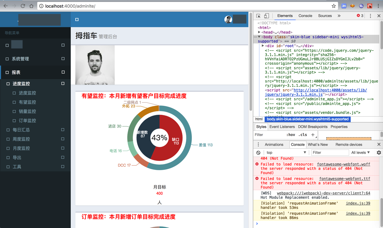Expand 工具 sidebar item

coord(63,167)
